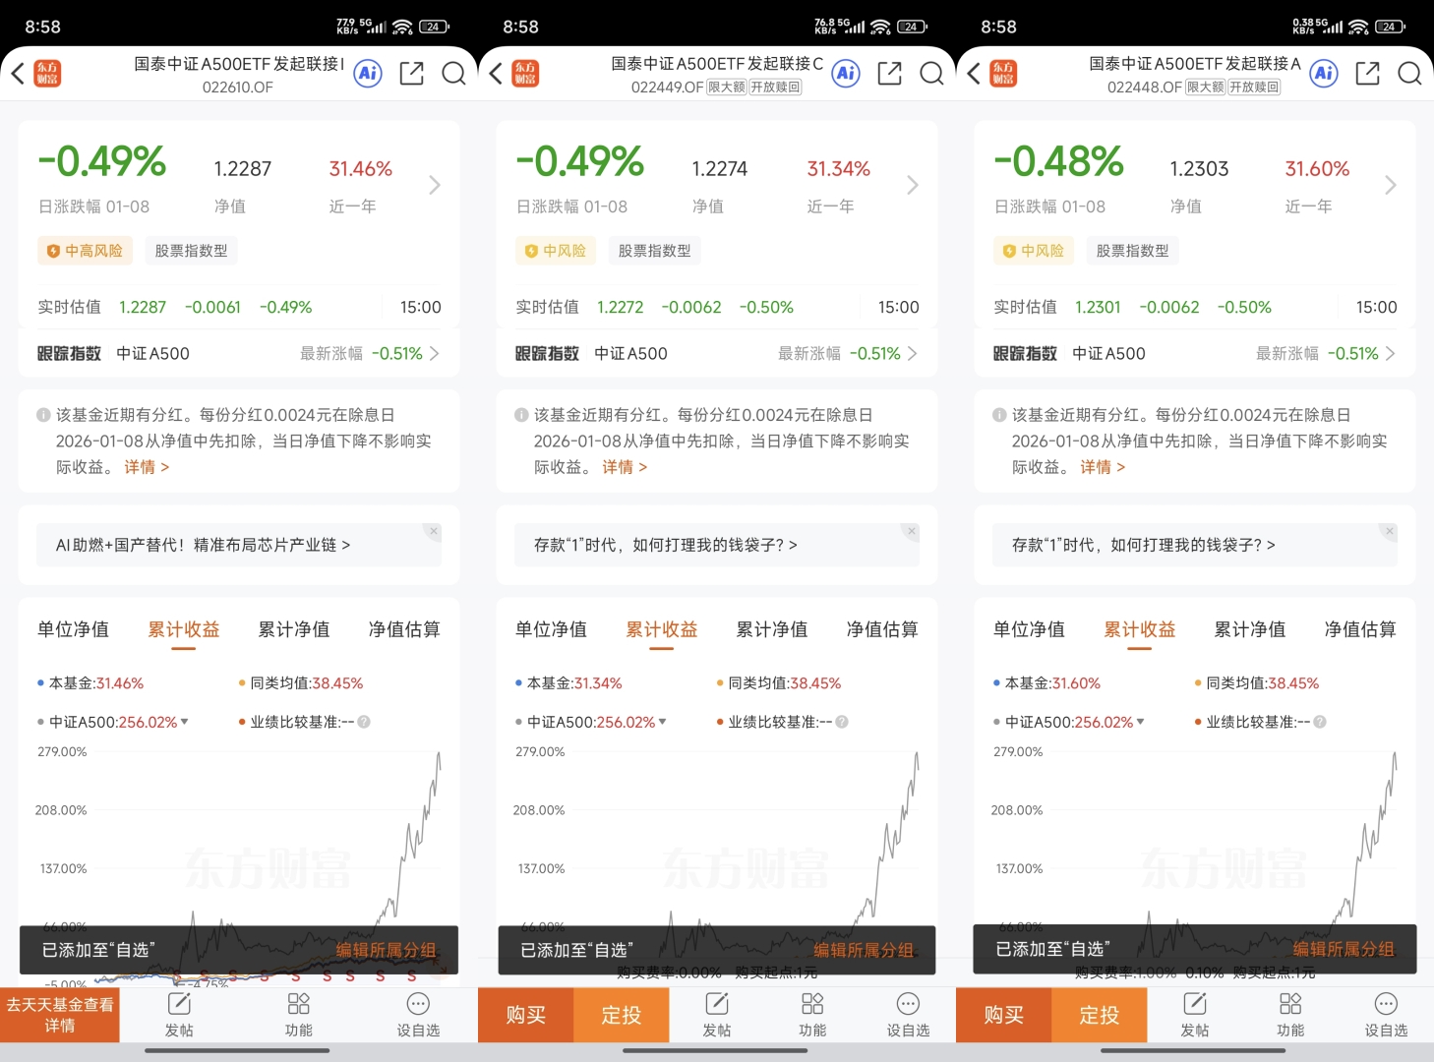
Task: Tap 发帖 icon on the 022449.OF page
Action: (716, 1015)
